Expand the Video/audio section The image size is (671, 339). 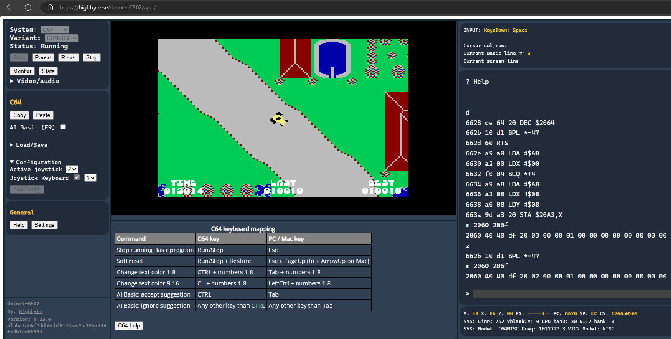tap(35, 81)
